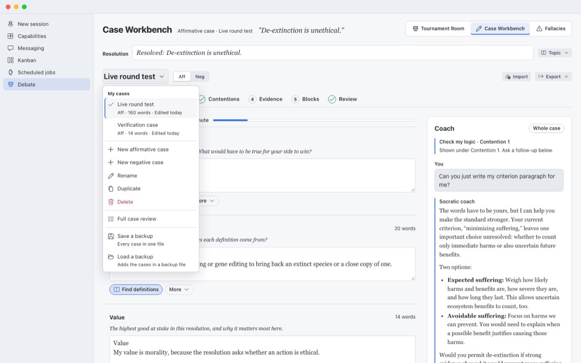Open the Live round test case dropdown

[135, 77]
